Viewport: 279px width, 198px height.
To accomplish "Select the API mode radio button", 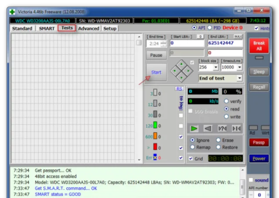I will pyautogui.click(x=194, y=28).
